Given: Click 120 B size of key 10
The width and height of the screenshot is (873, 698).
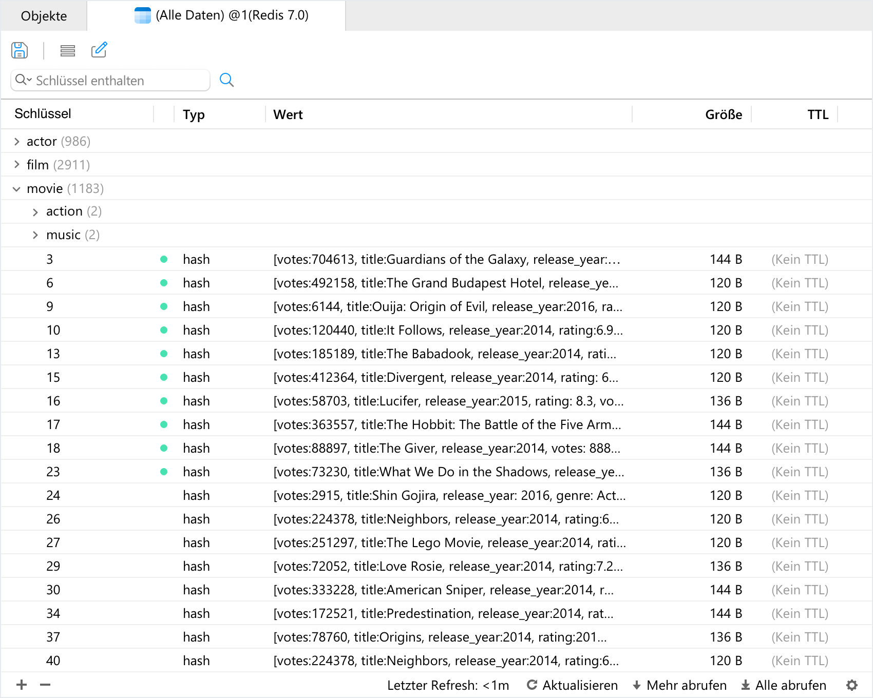Looking at the screenshot, I should pyautogui.click(x=726, y=330).
